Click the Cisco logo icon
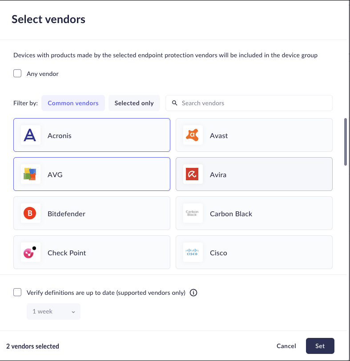Screen dimensions: 350x361 click(193, 253)
